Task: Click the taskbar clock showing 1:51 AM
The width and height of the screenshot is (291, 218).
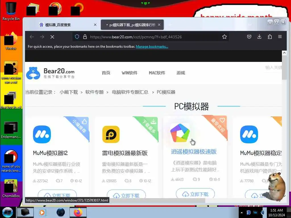Action: (277, 213)
